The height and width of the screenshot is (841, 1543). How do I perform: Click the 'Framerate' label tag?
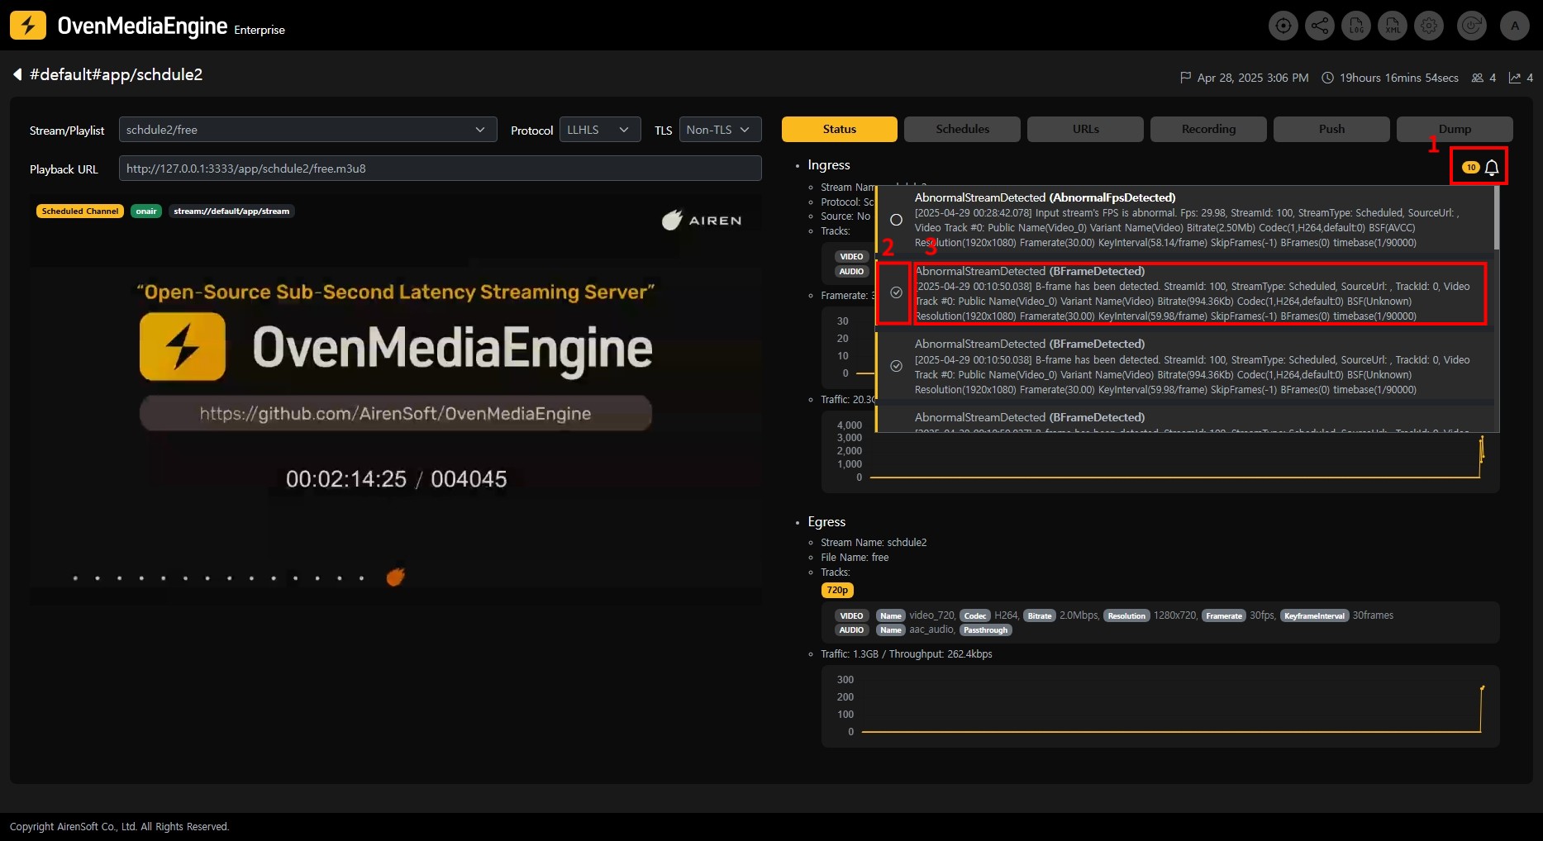[x=1224, y=615]
